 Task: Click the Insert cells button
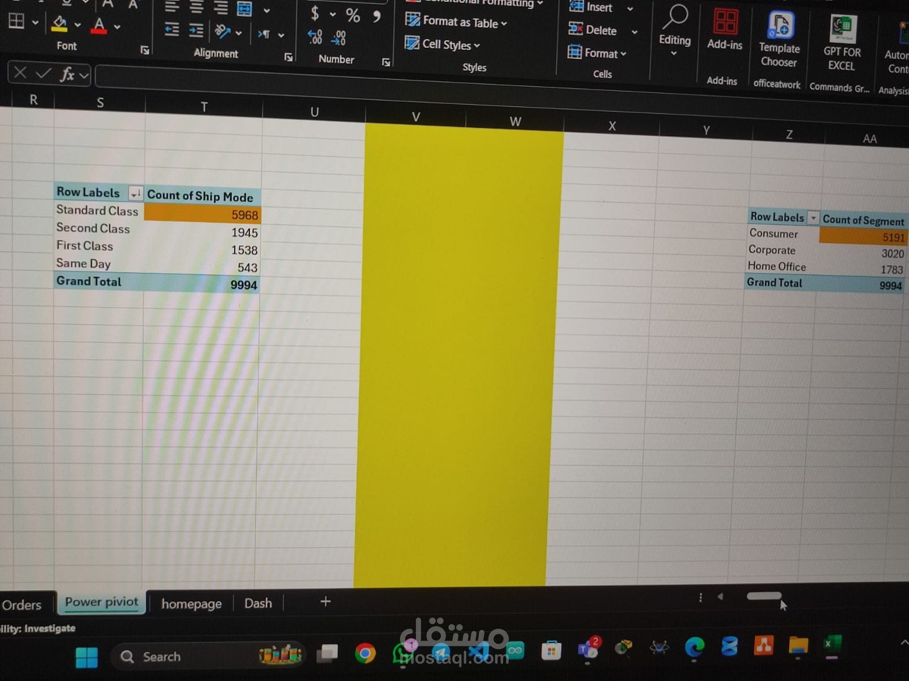click(x=591, y=7)
